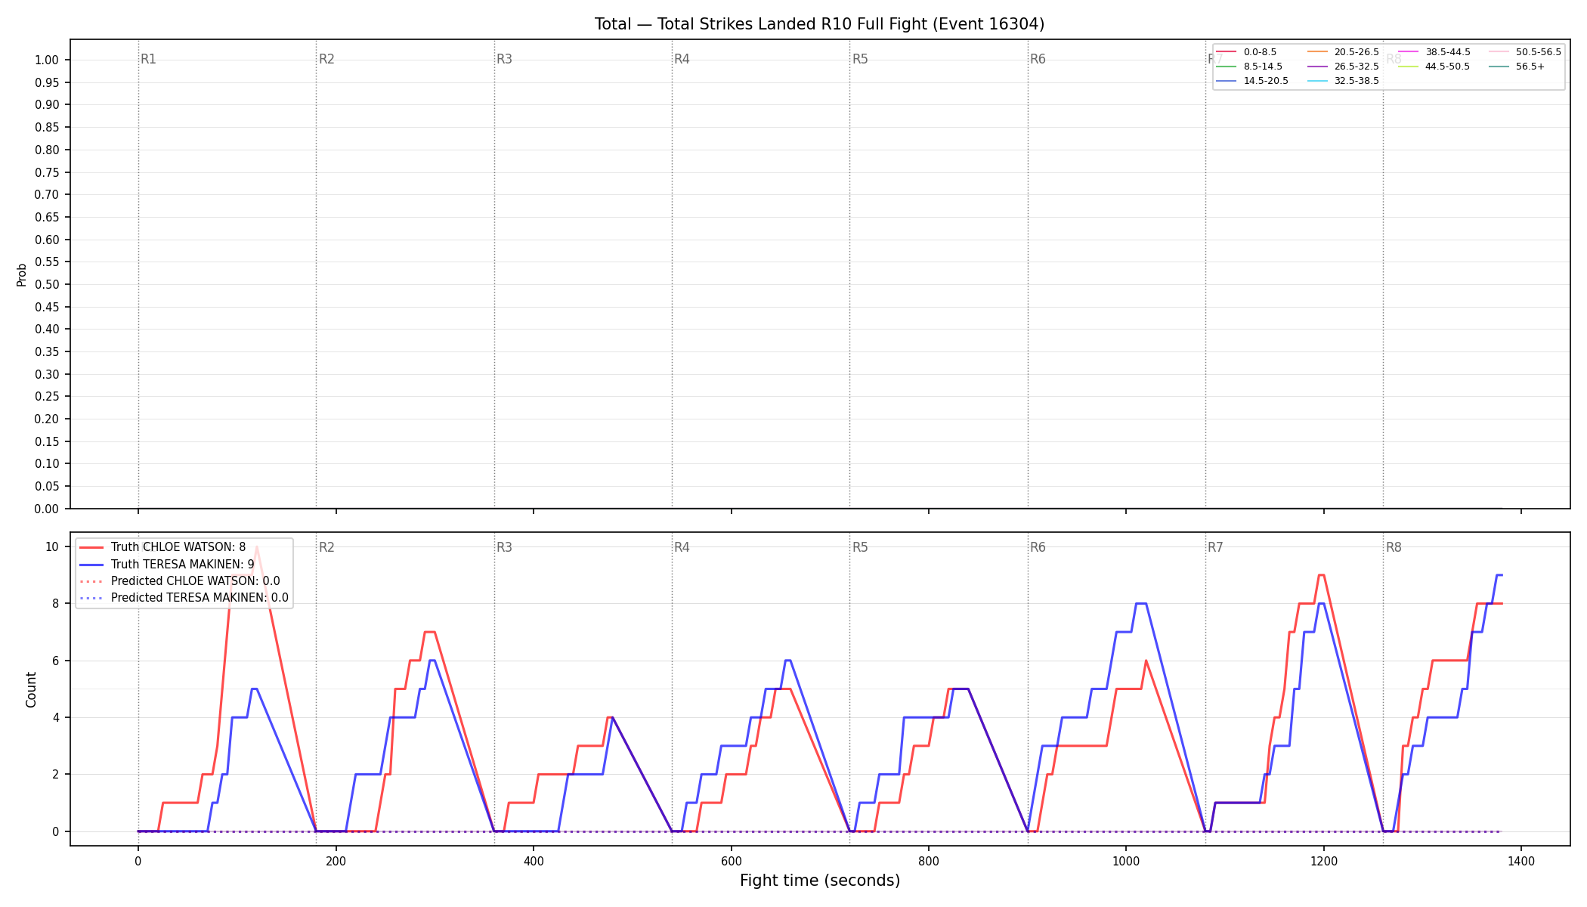Image resolution: width=1587 pixels, height=907 pixels.
Task: Select the 0.0-8.5 legend line sample
Action: click(1227, 52)
